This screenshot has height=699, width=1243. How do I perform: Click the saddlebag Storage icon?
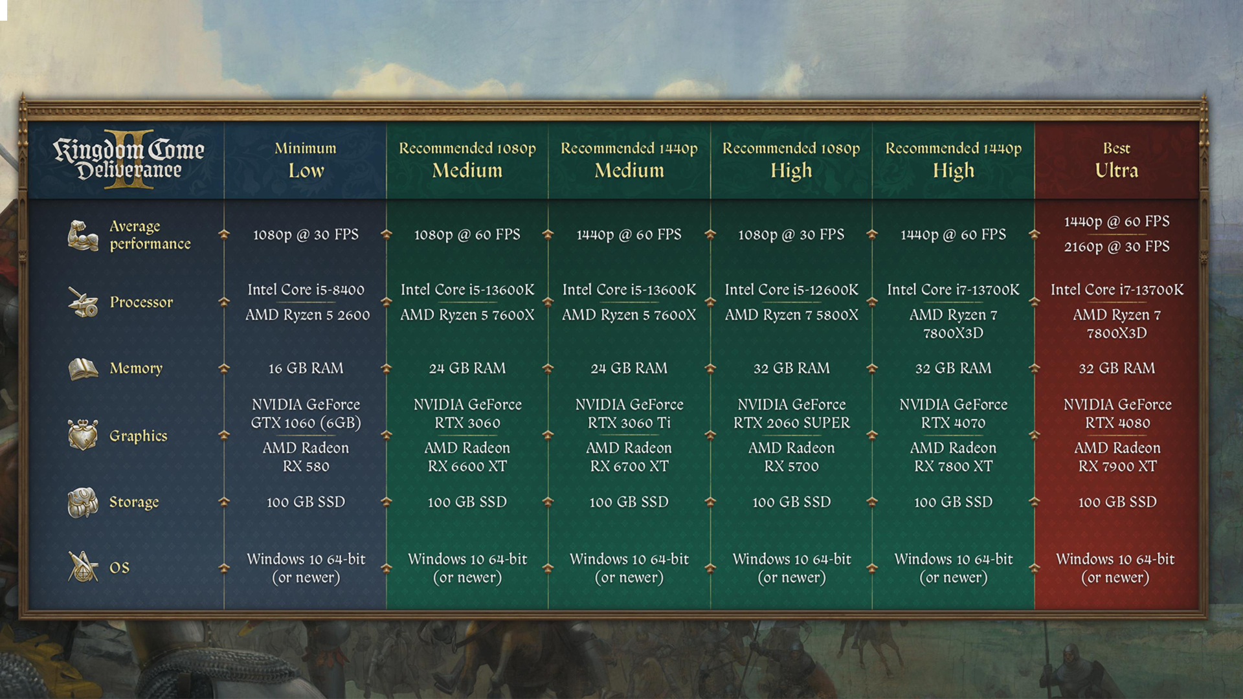[83, 502]
